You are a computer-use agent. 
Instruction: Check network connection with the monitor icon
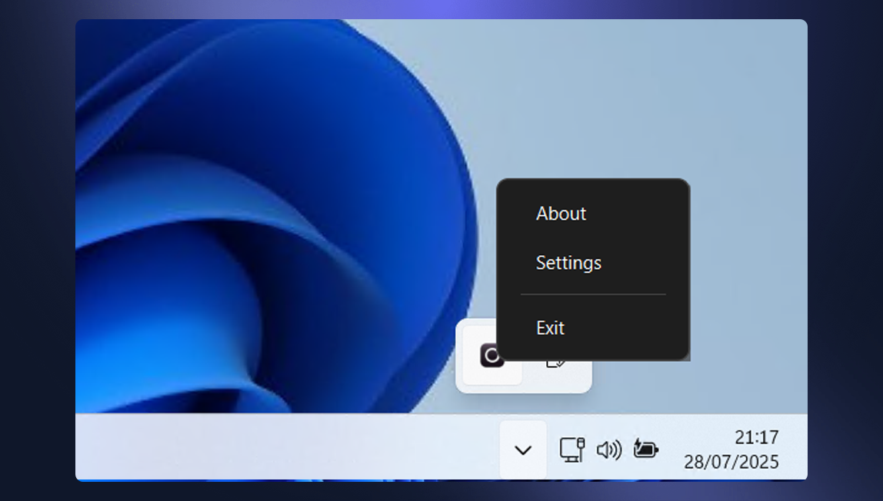click(572, 450)
